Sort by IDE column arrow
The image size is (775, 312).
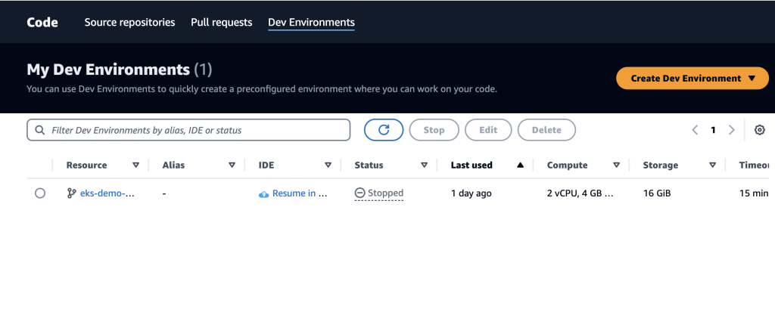coord(328,165)
